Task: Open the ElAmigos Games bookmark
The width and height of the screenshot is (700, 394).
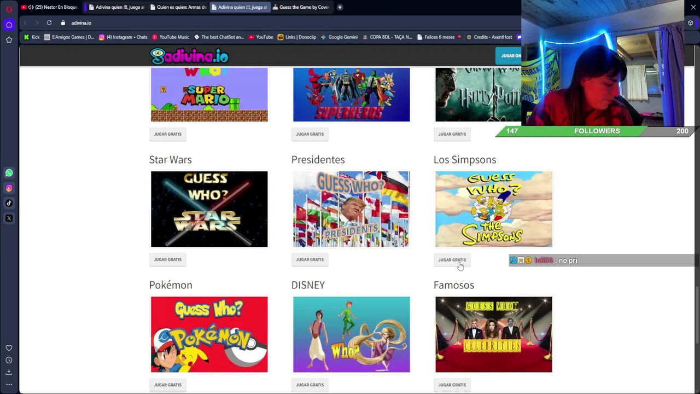Action: [x=69, y=37]
